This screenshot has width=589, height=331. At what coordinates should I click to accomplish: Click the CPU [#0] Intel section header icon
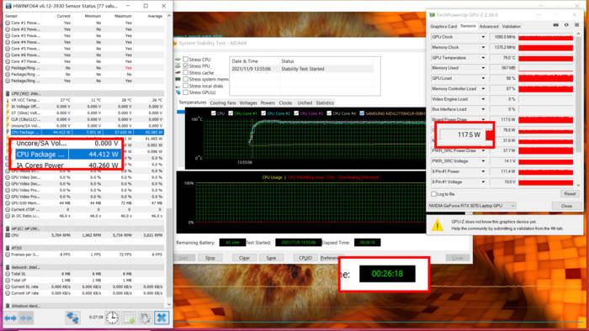8,93
